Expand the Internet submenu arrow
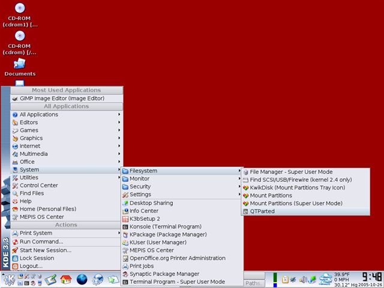 [x=119, y=146]
